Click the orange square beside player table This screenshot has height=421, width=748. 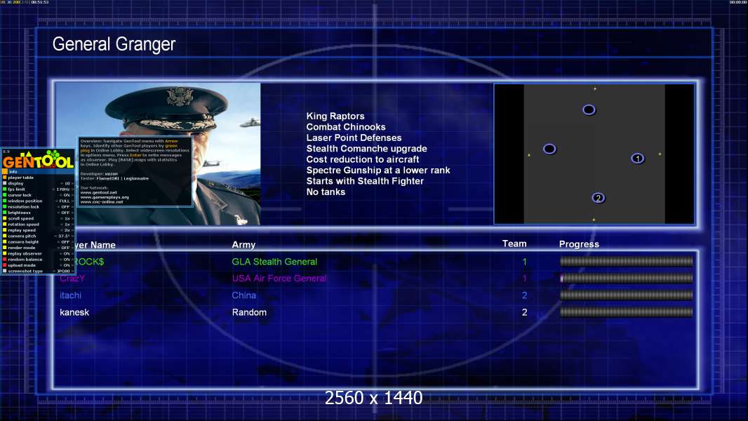pyautogui.click(x=5, y=178)
